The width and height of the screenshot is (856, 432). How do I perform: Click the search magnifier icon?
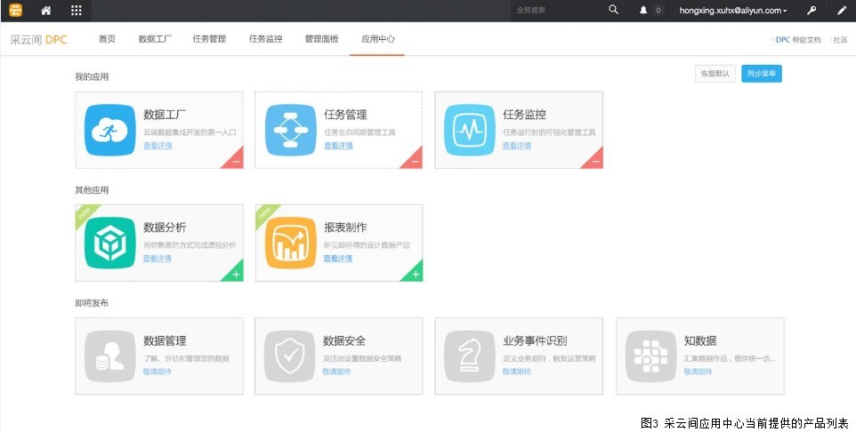click(614, 10)
